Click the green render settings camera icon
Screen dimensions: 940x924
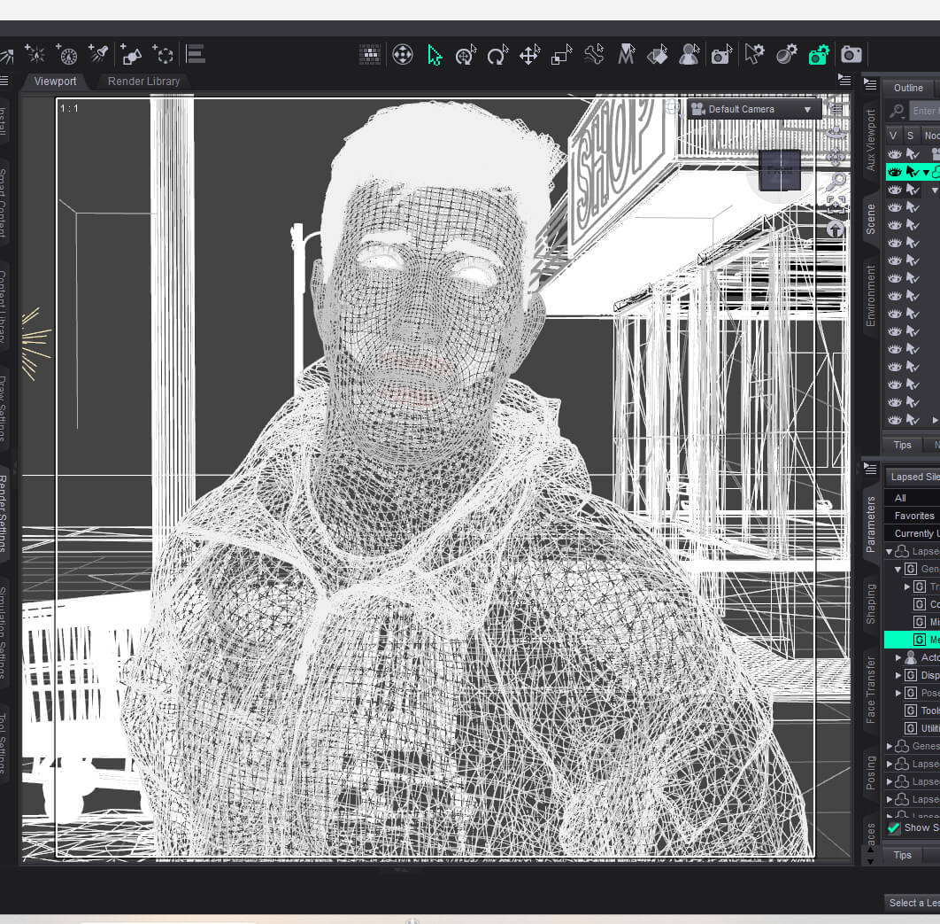point(819,55)
